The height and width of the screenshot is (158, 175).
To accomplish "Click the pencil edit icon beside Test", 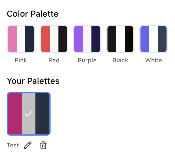I will [x=28, y=145].
